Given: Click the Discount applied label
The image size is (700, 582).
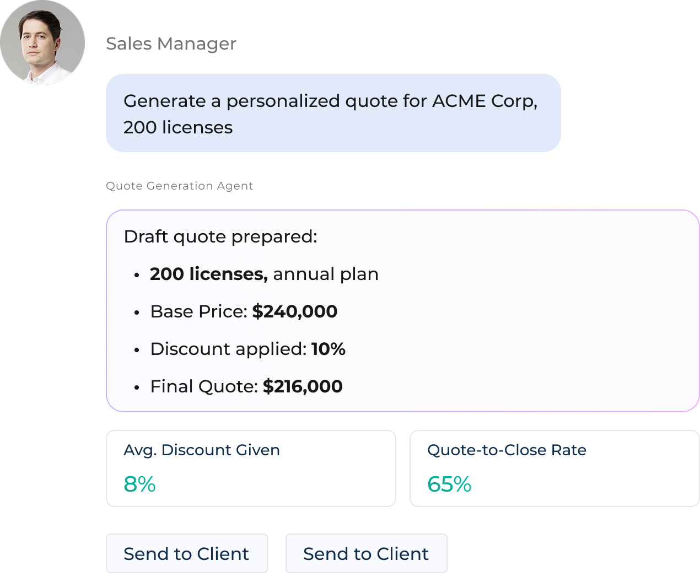Looking at the screenshot, I should pos(228,349).
